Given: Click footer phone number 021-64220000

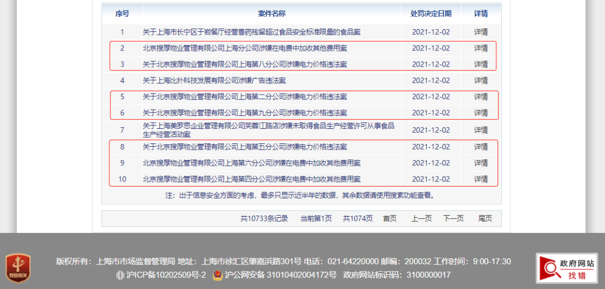Looking at the screenshot, I should (353, 262).
